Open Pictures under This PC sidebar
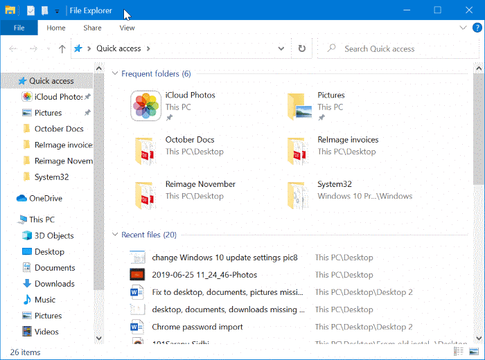Image resolution: width=485 pixels, height=360 pixels. coord(42,316)
